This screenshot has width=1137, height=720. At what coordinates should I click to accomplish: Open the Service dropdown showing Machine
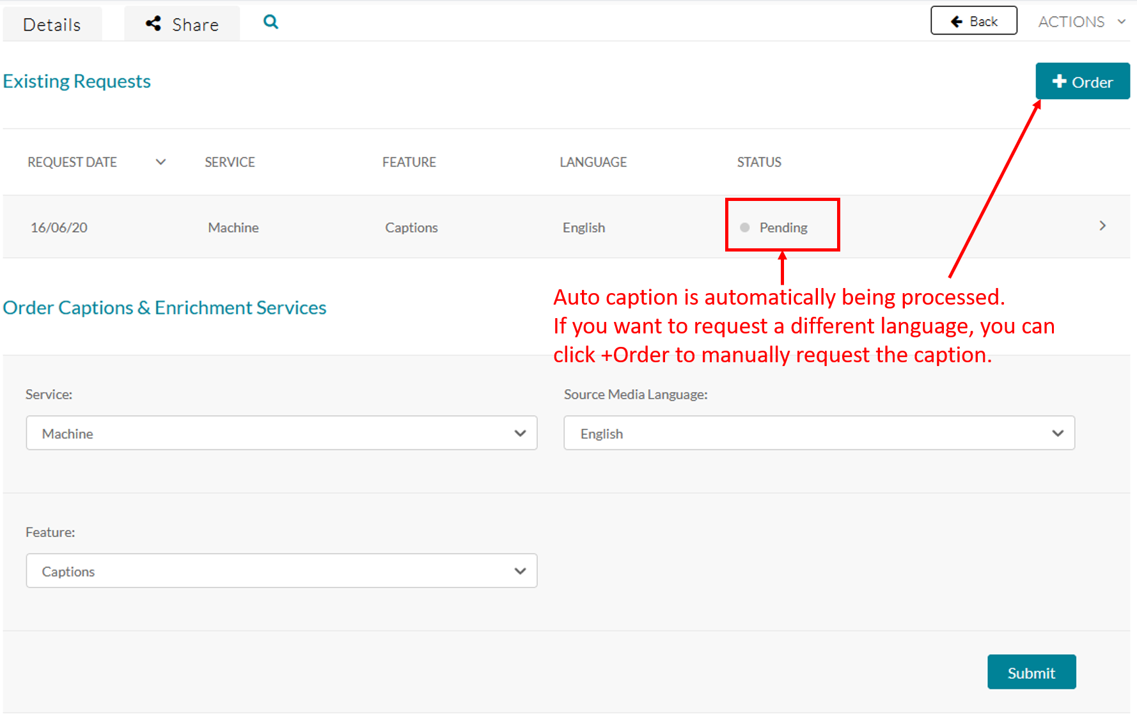281,433
